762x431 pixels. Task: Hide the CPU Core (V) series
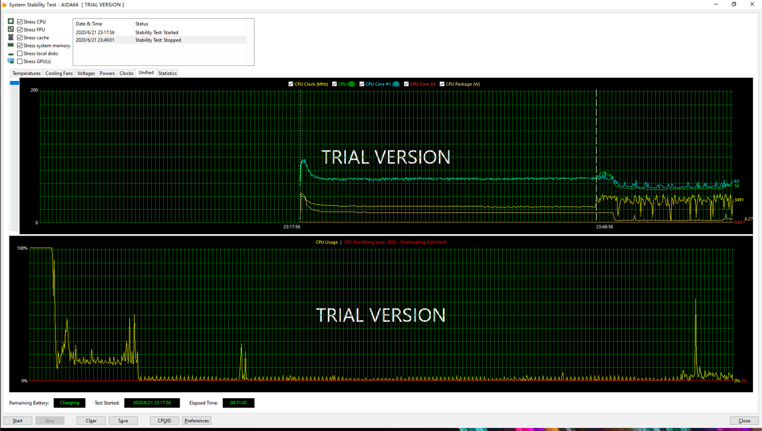[407, 84]
